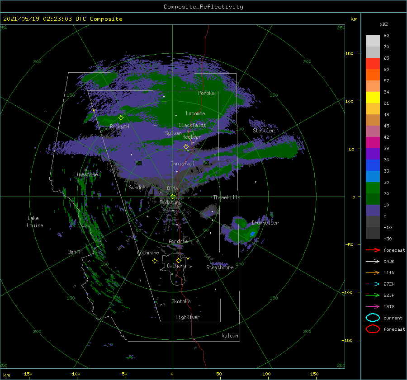407x380 pixels.
Task: Click the yellow diamond marker below RedDeer
Action: (186, 147)
